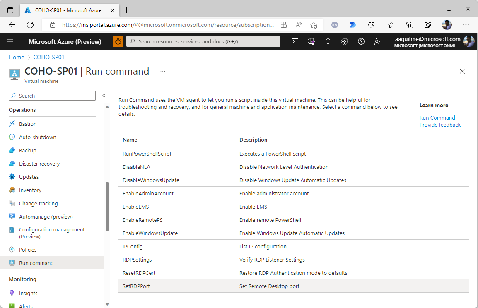Click the orange bug report icon
This screenshot has width=478, height=308.
[118, 41]
